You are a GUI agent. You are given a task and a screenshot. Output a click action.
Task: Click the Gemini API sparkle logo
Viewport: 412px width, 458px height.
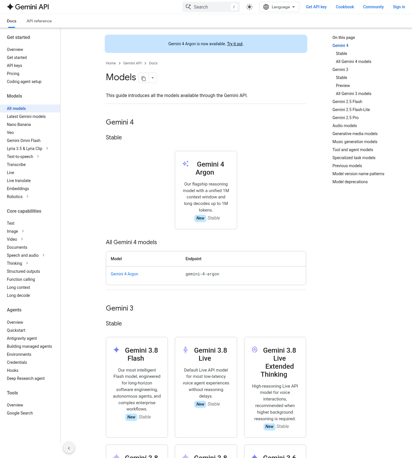(10, 7)
